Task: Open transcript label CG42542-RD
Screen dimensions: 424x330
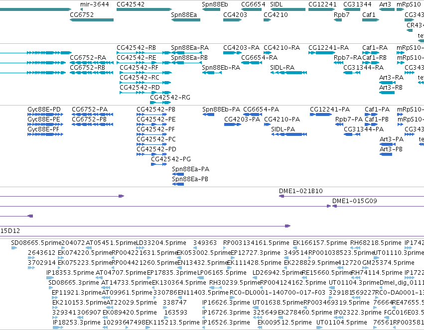Action: coord(140,88)
